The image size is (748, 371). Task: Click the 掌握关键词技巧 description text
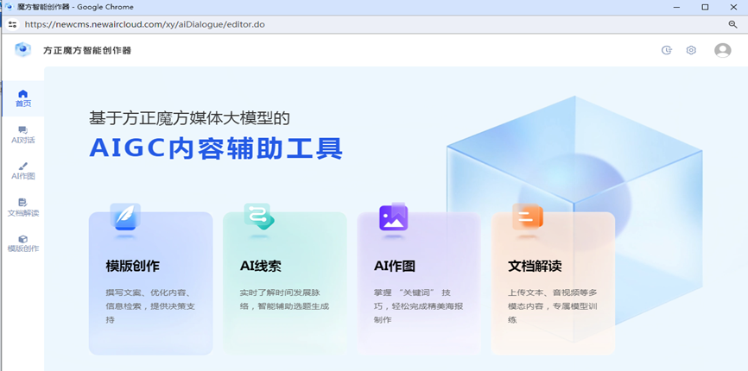coord(418,306)
